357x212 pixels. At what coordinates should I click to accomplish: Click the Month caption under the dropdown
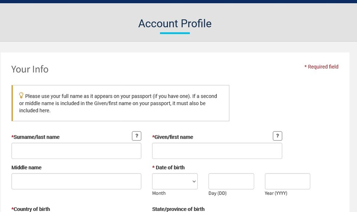(x=159, y=193)
